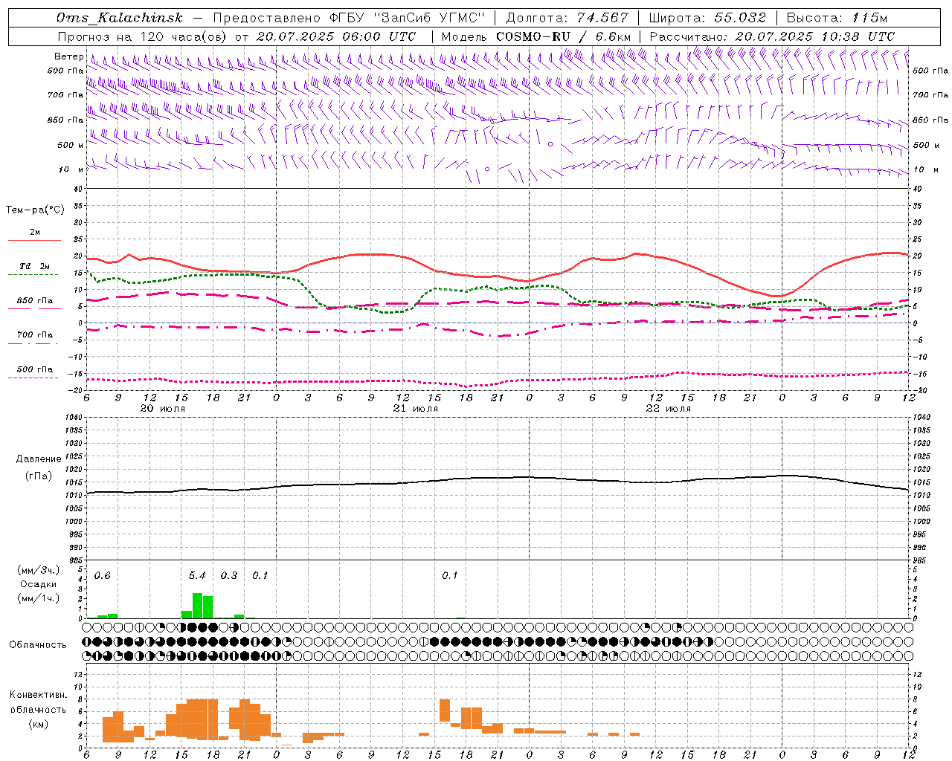Image resolution: width=952 pixels, height=761 pixels.
Task: Click the left-axis 500 м wind level label
Action: 70,145
